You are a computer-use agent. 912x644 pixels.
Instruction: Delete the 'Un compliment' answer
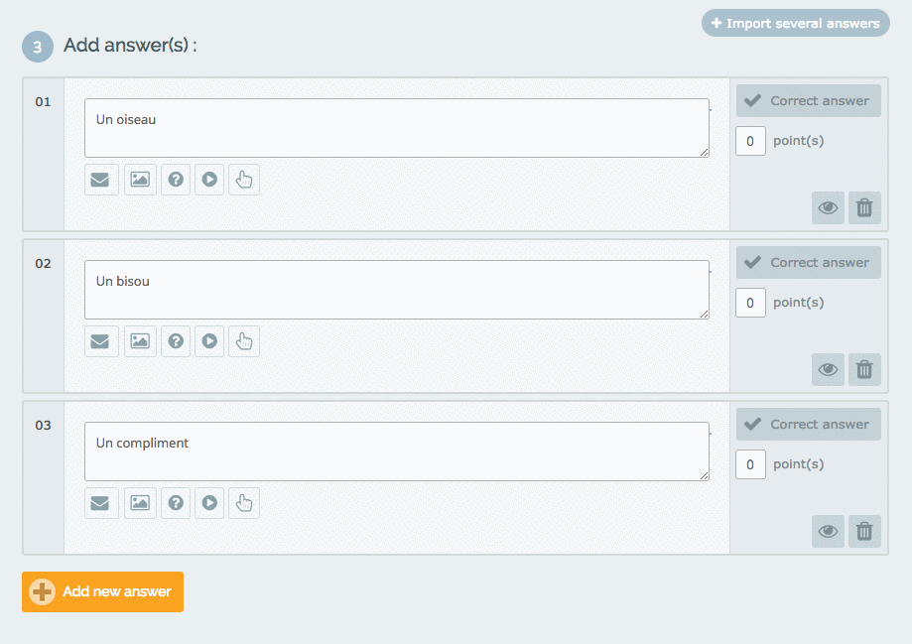864,531
